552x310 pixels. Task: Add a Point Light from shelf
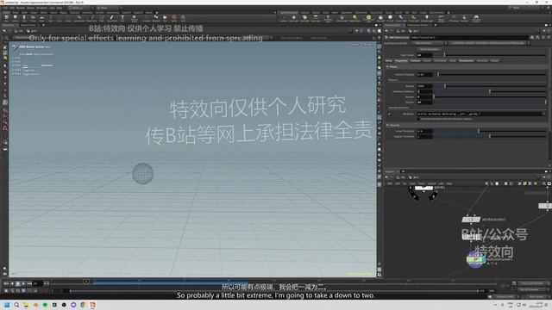(293, 17)
